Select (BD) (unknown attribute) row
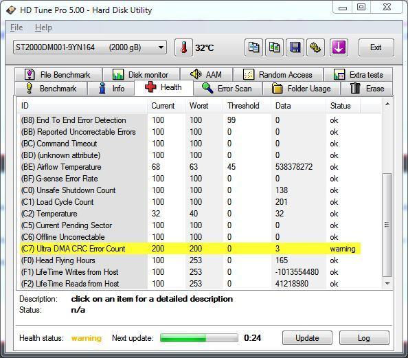 tap(190, 155)
